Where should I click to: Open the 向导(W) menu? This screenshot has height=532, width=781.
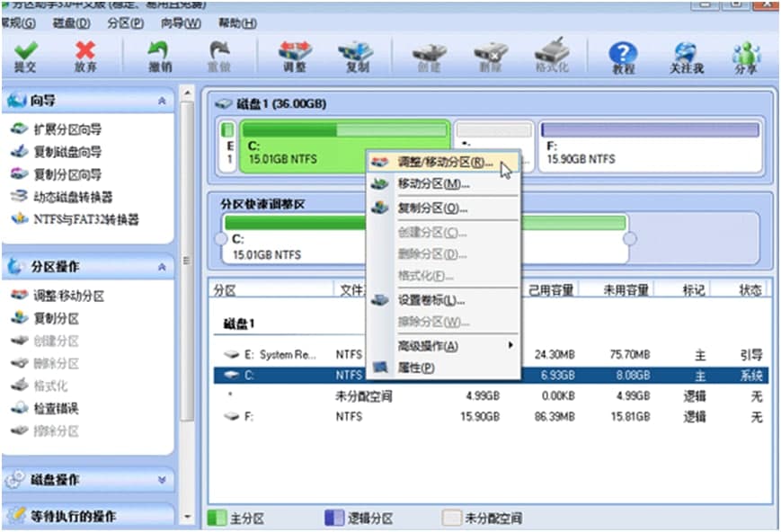click(x=181, y=22)
